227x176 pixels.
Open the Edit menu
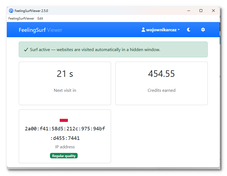[40, 18]
